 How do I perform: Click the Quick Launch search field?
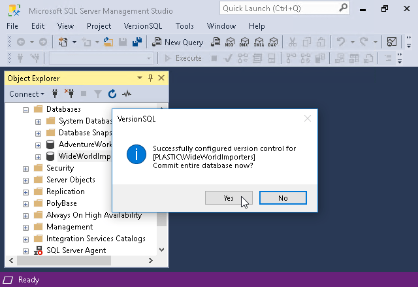(x=285, y=8)
